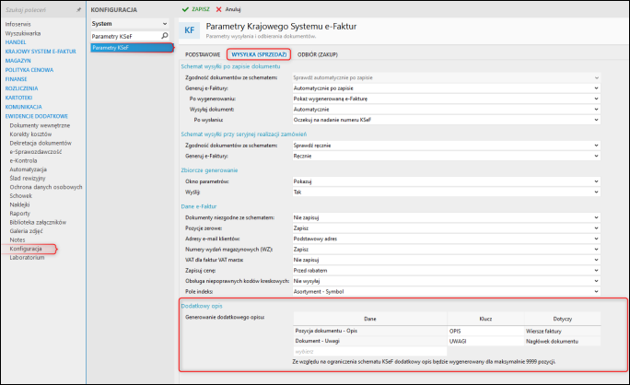
Task: Click the pin icon in command search
Action: click(78, 9)
